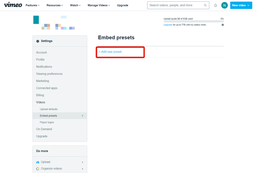Open the New video dropdown
This screenshot has width=257, height=173.
click(x=241, y=5)
